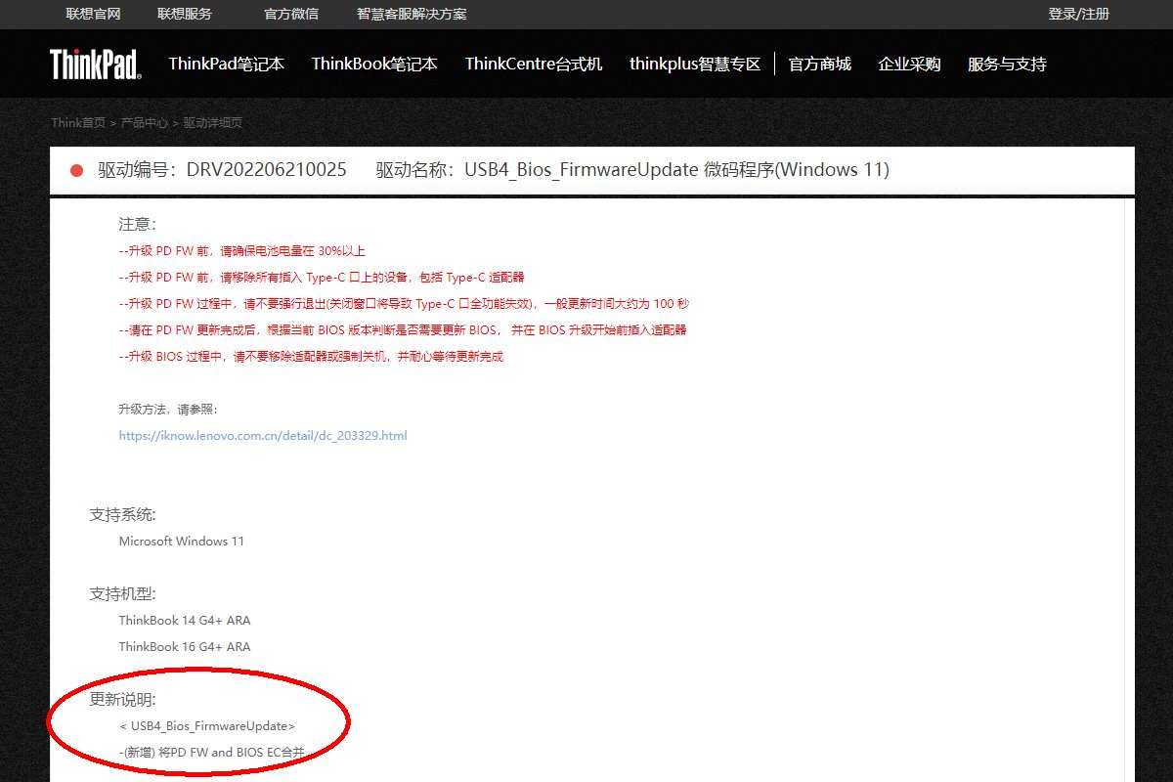The image size is (1173, 782).
Task: Open the ThinkCentre台式机 menu
Action: pyautogui.click(x=534, y=64)
